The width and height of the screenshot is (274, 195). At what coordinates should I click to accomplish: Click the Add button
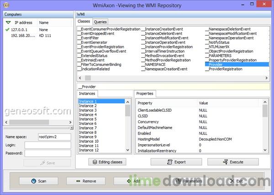coord(133,181)
